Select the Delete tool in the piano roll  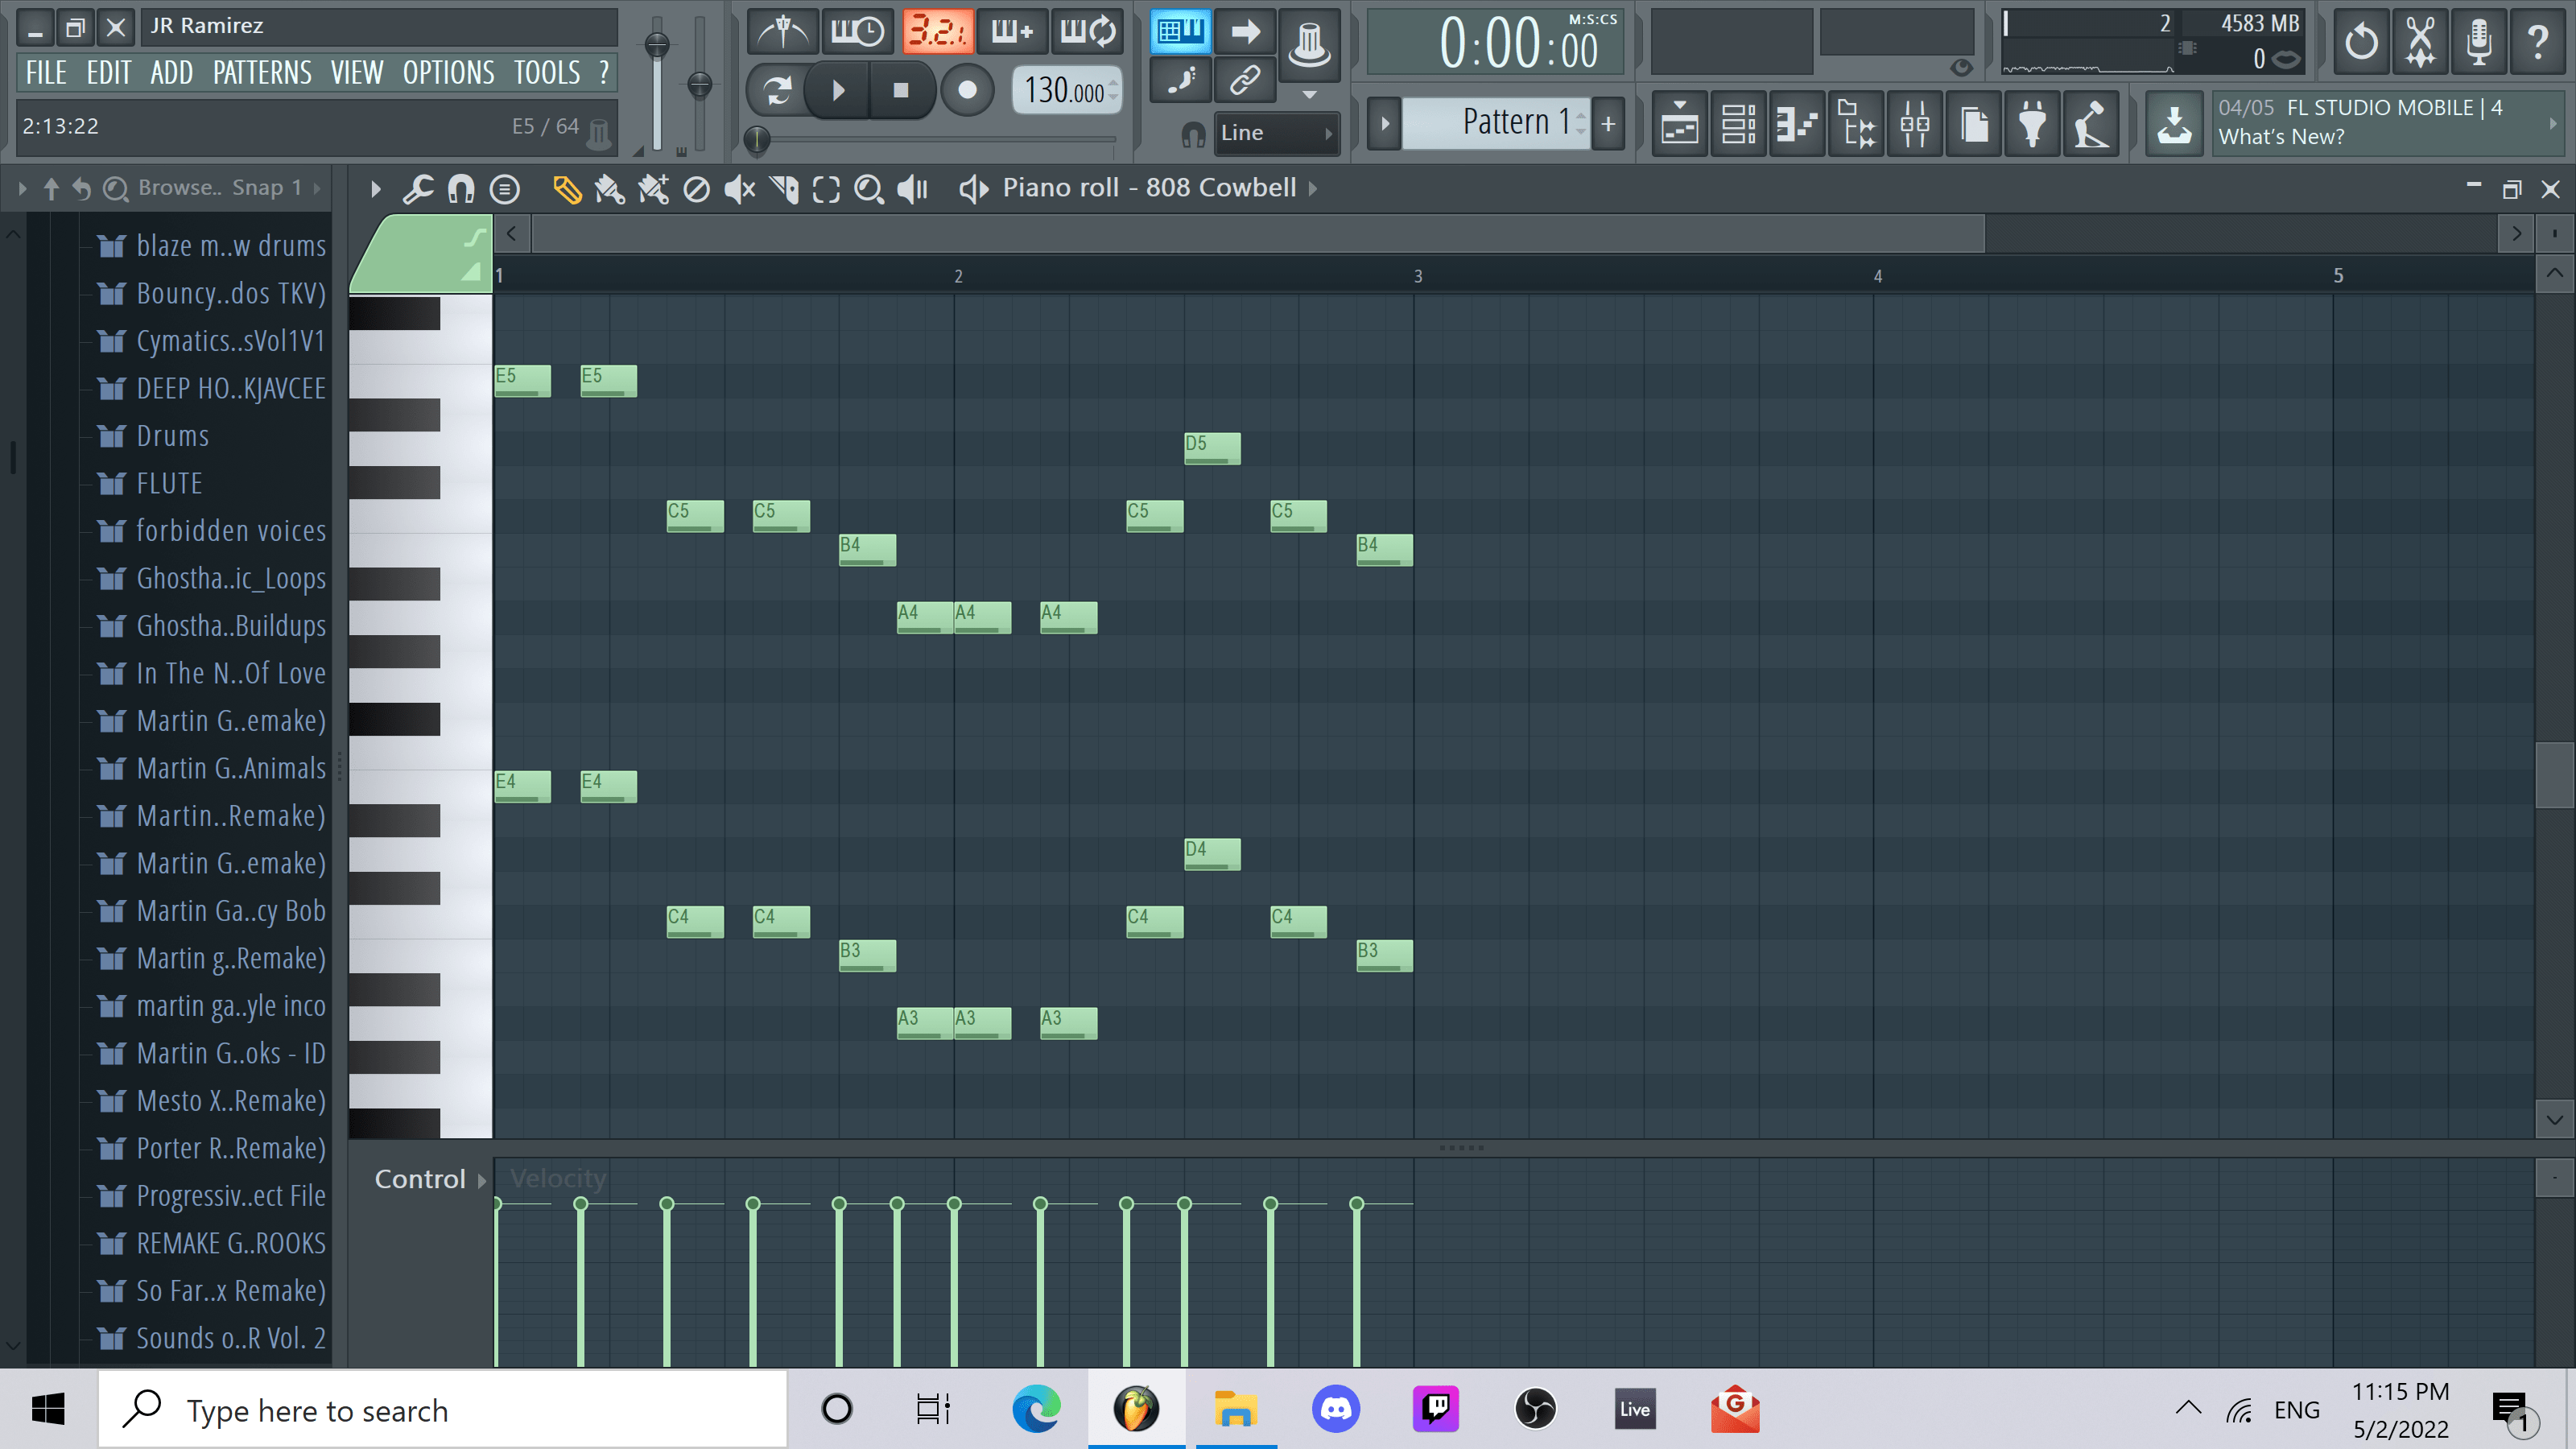click(x=697, y=189)
